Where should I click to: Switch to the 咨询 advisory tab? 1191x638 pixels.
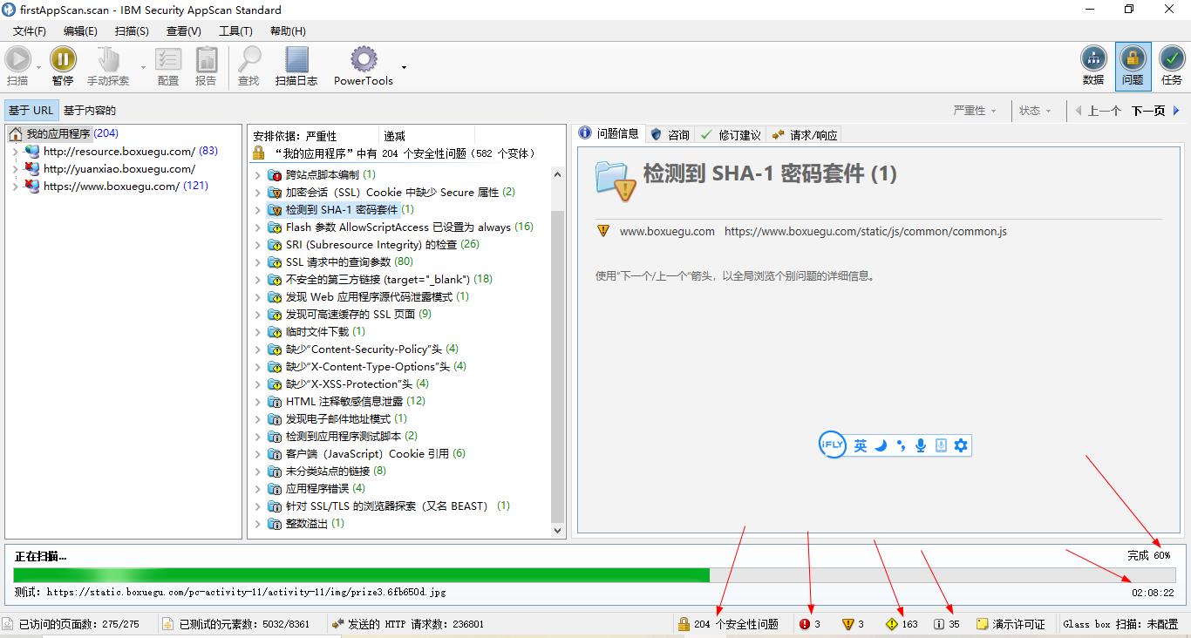click(x=670, y=135)
